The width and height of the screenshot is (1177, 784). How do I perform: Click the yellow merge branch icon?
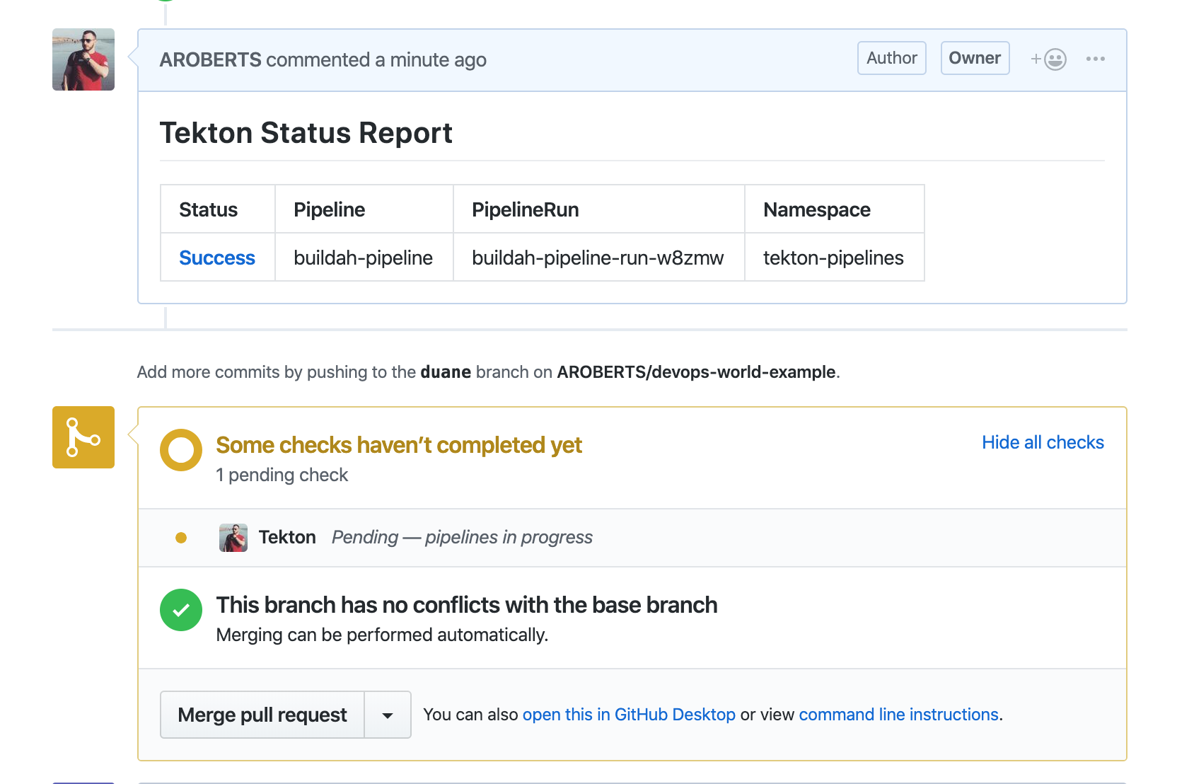[x=83, y=437]
